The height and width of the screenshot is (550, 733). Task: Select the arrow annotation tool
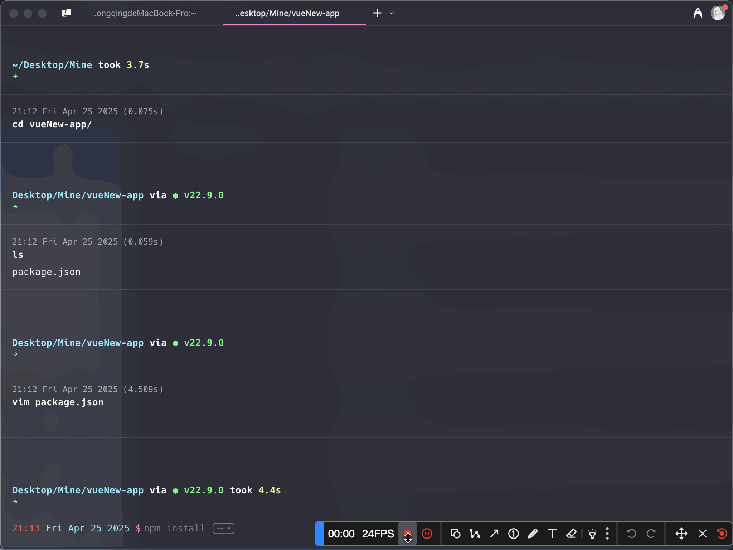tap(494, 534)
